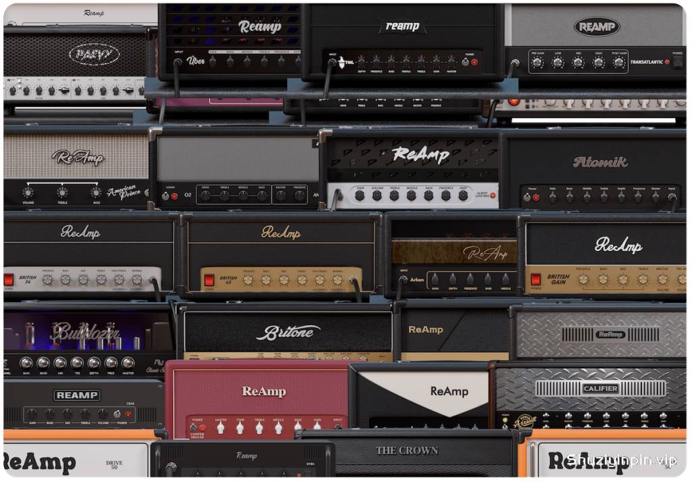Select The Crown amp head

click(410, 453)
